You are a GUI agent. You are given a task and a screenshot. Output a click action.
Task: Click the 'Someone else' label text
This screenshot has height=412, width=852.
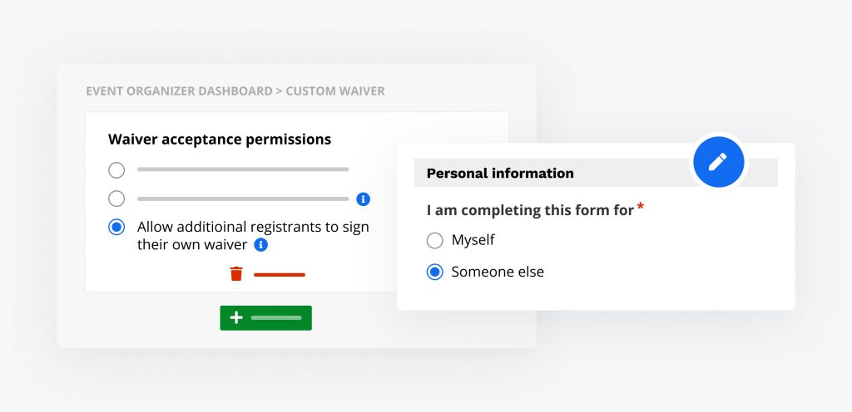[x=498, y=272]
